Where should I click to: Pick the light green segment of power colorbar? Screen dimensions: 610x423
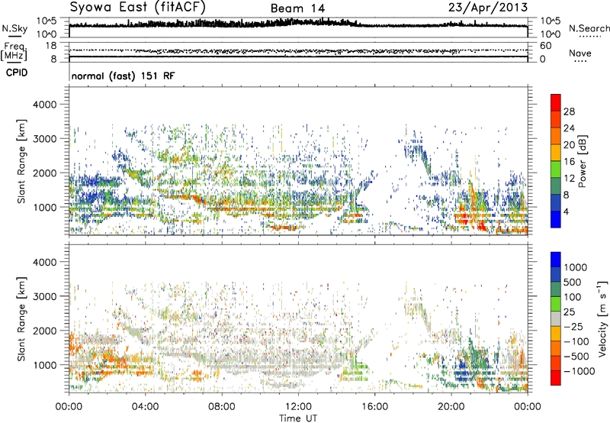coord(556,169)
